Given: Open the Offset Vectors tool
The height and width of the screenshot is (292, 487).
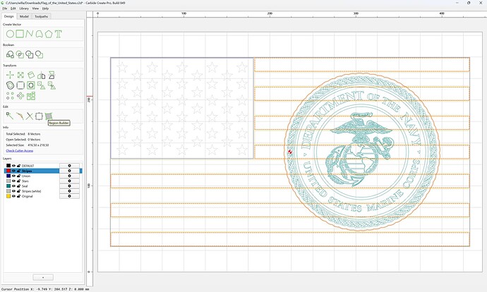Looking at the screenshot, I should pos(10,85).
